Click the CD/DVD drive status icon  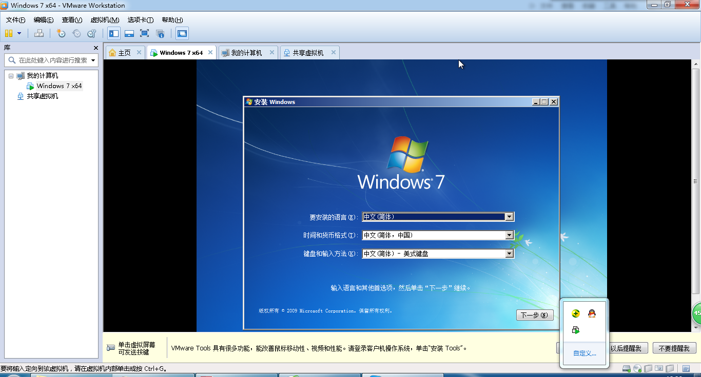coord(637,368)
